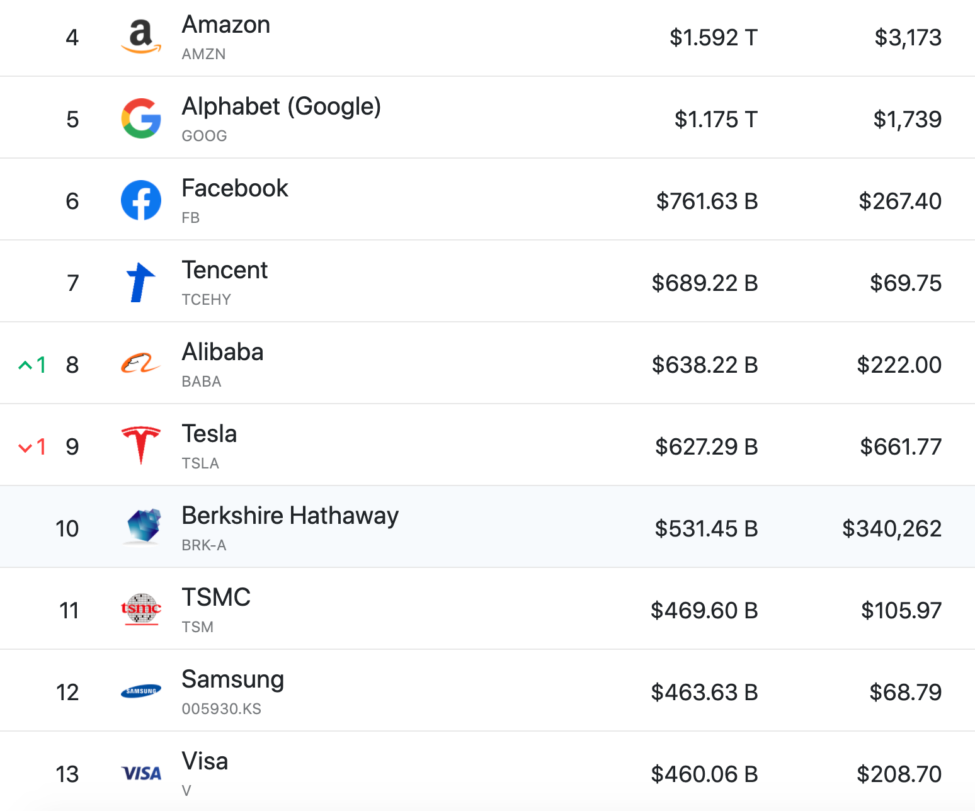Click the Visa logo icon
975x811 pixels.
141,773
